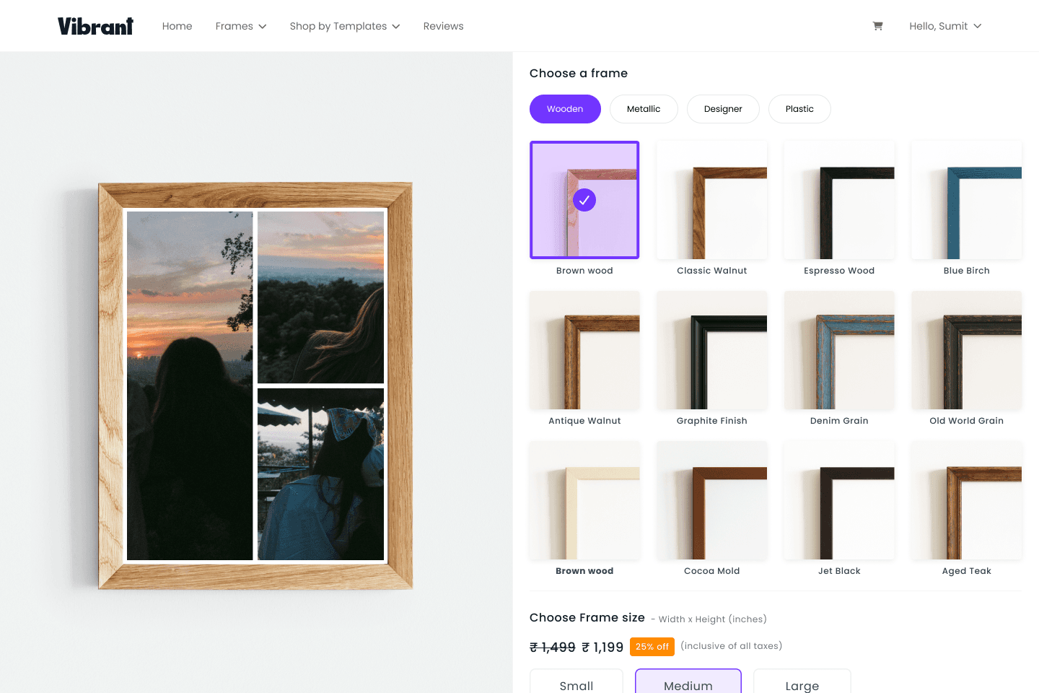Open the Reviews page link
The width and height of the screenshot is (1039, 693).
click(x=443, y=26)
